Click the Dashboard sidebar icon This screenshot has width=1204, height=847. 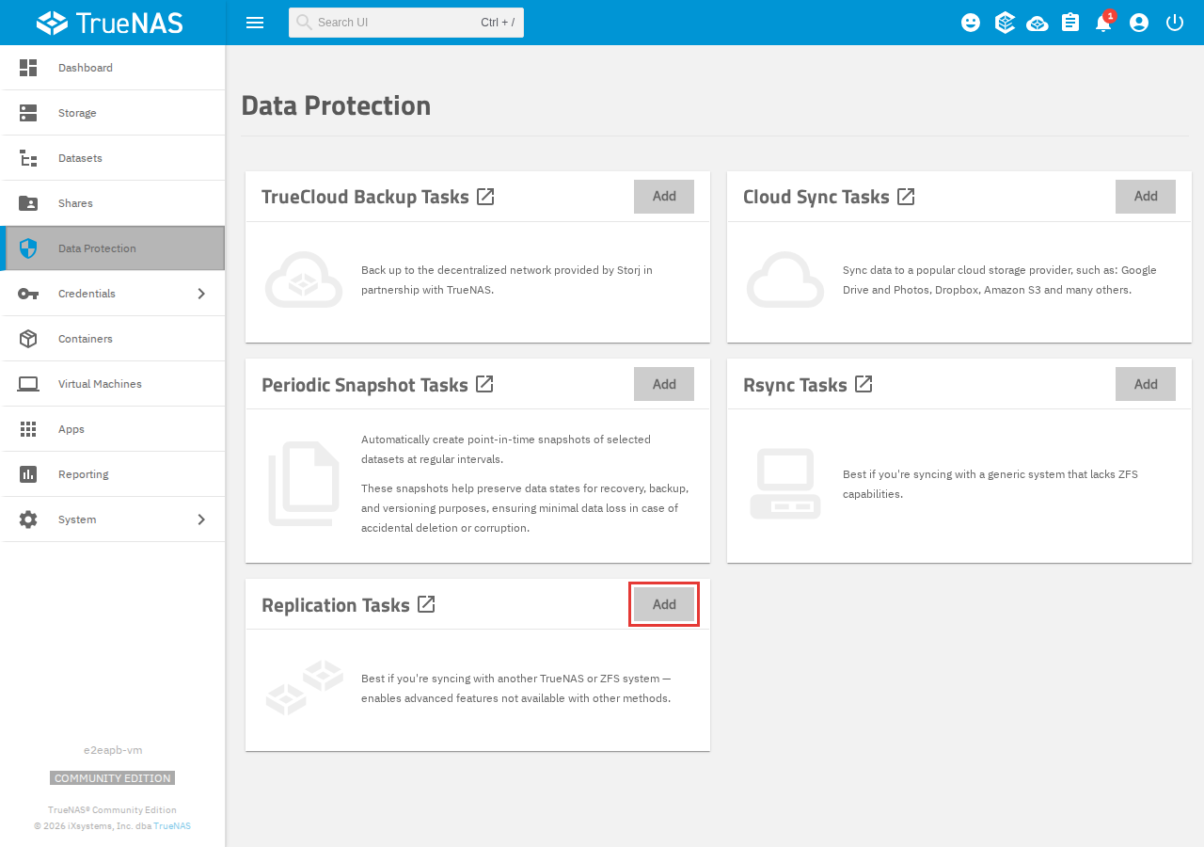[28, 68]
